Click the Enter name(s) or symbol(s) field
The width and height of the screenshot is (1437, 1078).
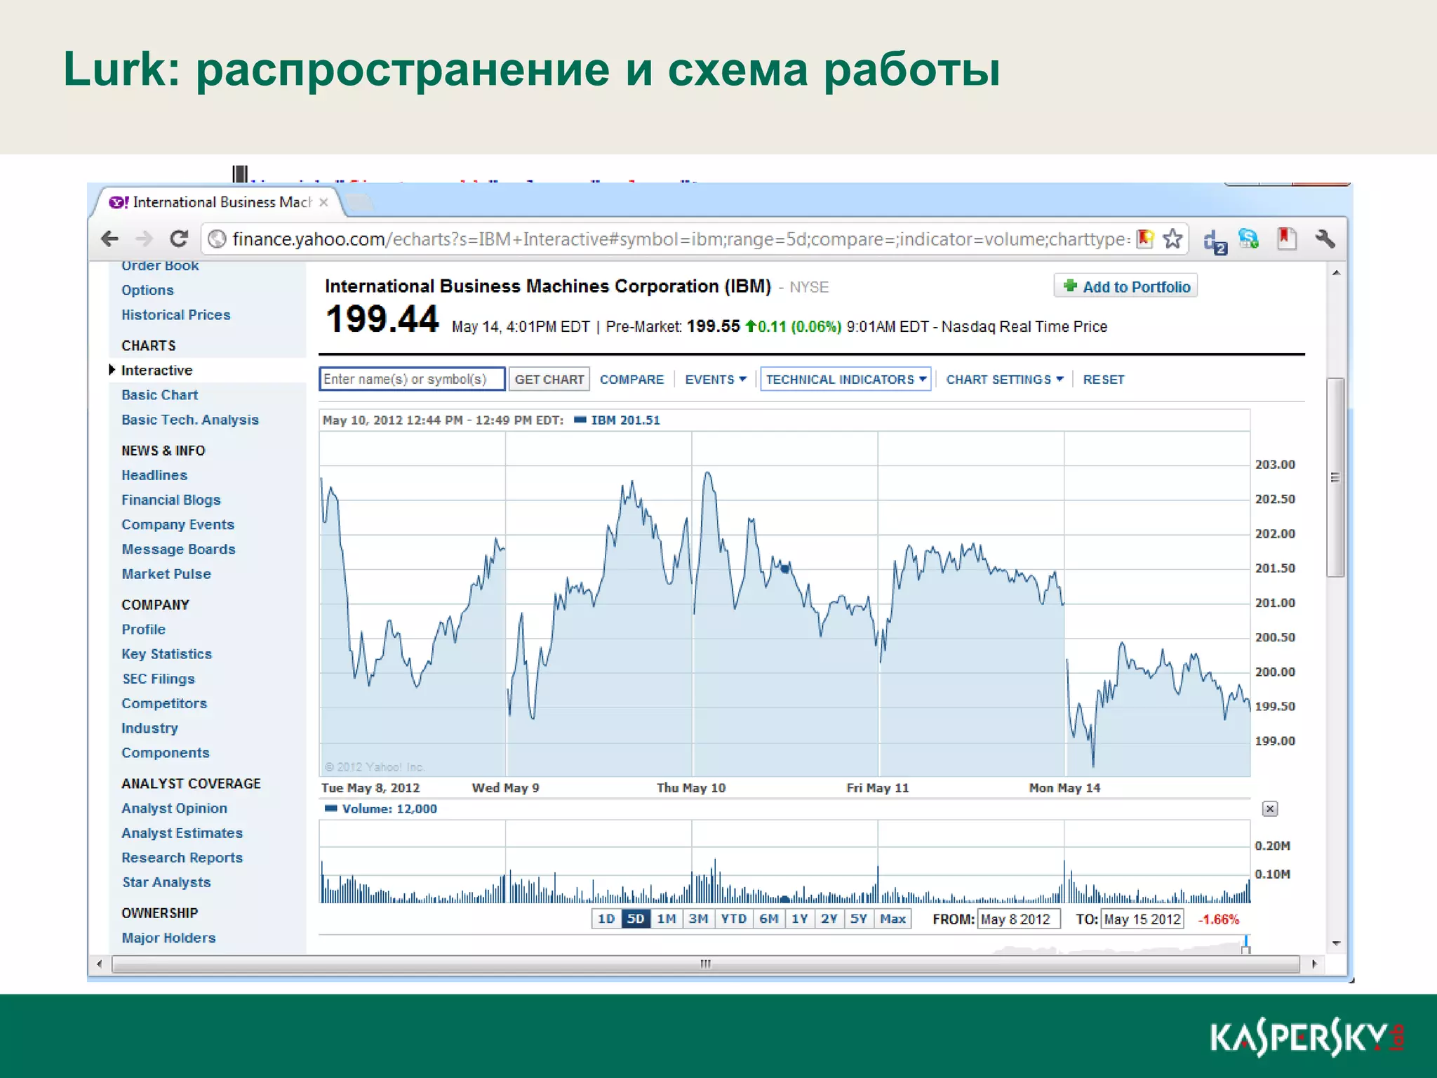pyautogui.click(x=412, y=379)
